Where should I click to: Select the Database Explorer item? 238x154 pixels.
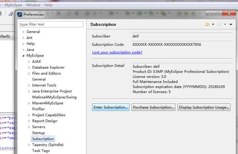[48, 67]
